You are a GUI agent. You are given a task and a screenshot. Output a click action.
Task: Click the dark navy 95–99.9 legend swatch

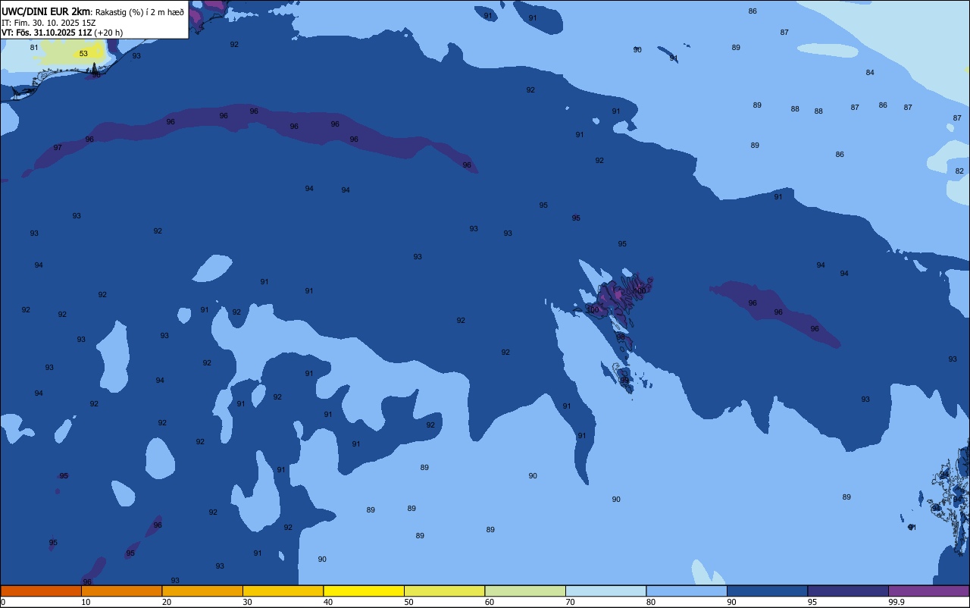pyautogui.click(x=848, y=591)
